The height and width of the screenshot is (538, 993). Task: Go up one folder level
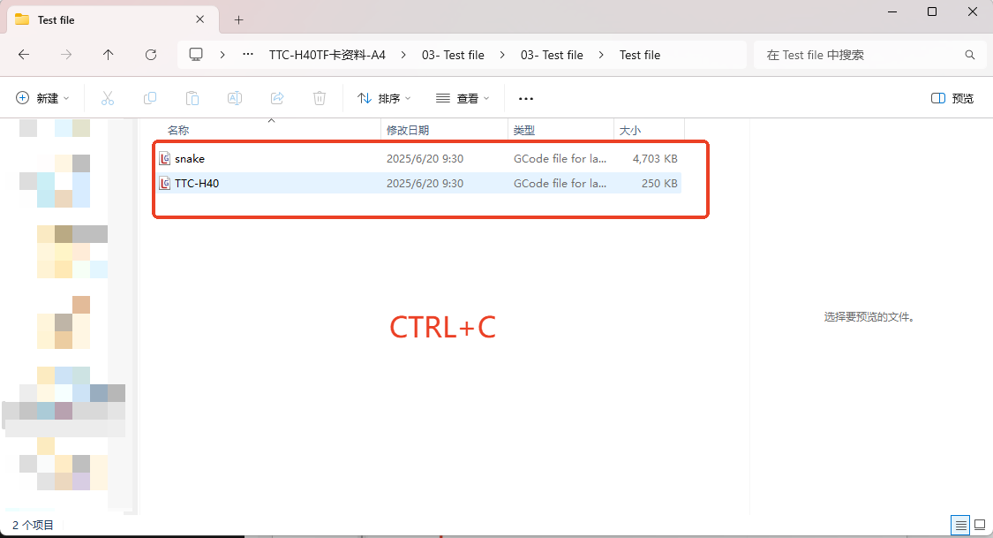109,55
